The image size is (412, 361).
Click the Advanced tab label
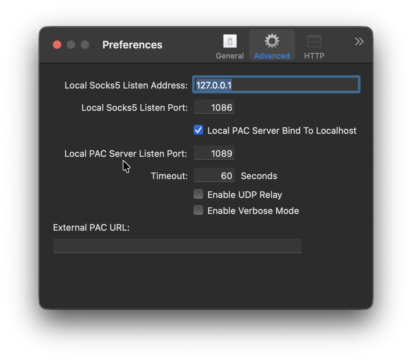pos(272,56)
